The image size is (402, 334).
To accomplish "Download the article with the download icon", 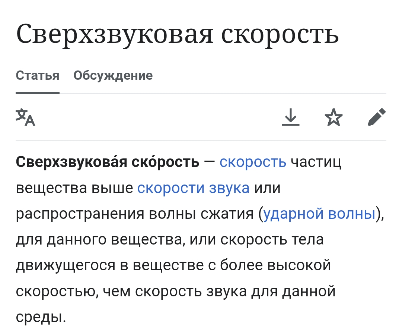I will [290, 117].
